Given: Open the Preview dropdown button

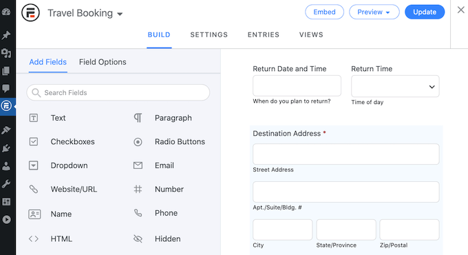Looking at the screenshot, I should tap(374, 12).
